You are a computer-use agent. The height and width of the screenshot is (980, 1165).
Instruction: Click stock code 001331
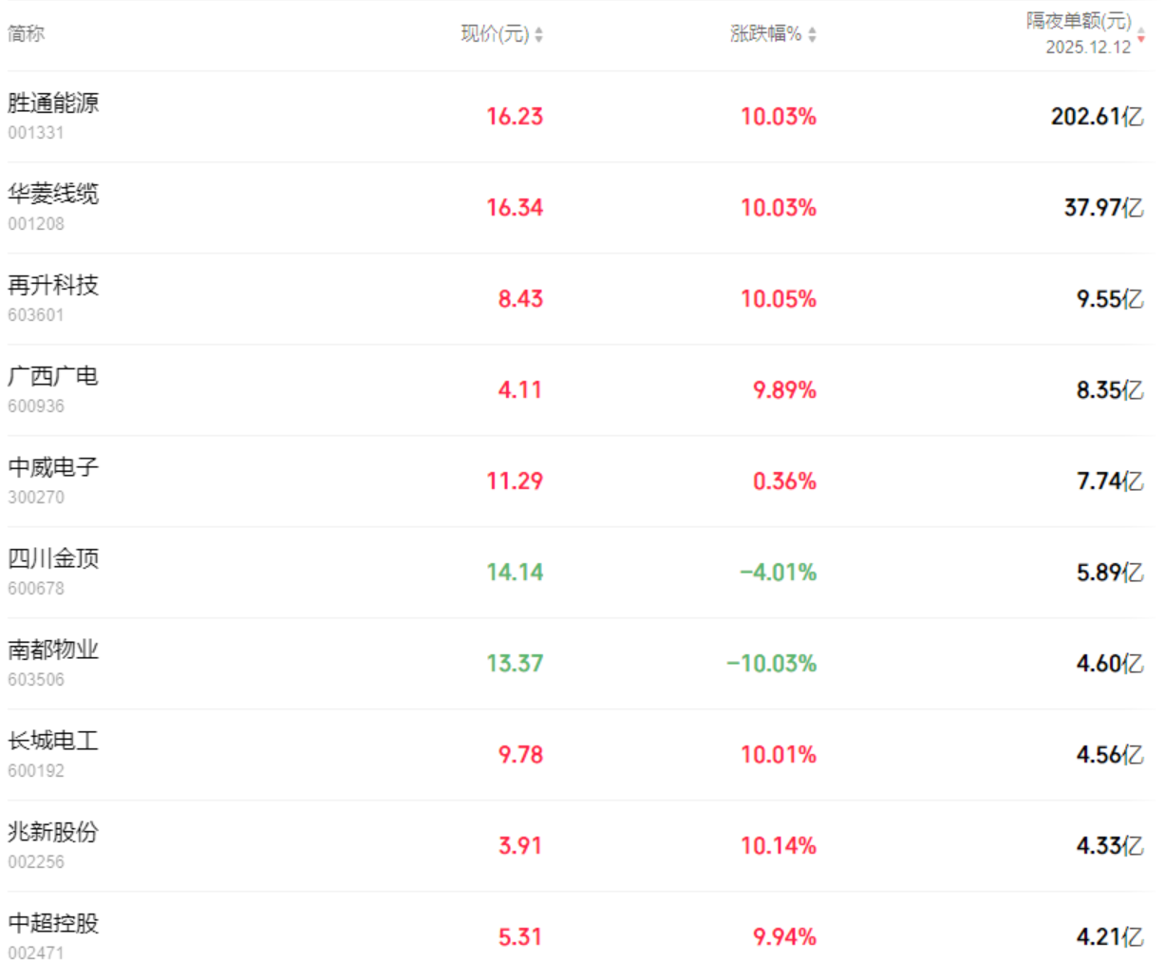(x=36, y=133)
